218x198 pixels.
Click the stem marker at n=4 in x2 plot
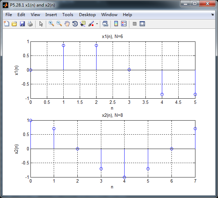pos(125,177)
